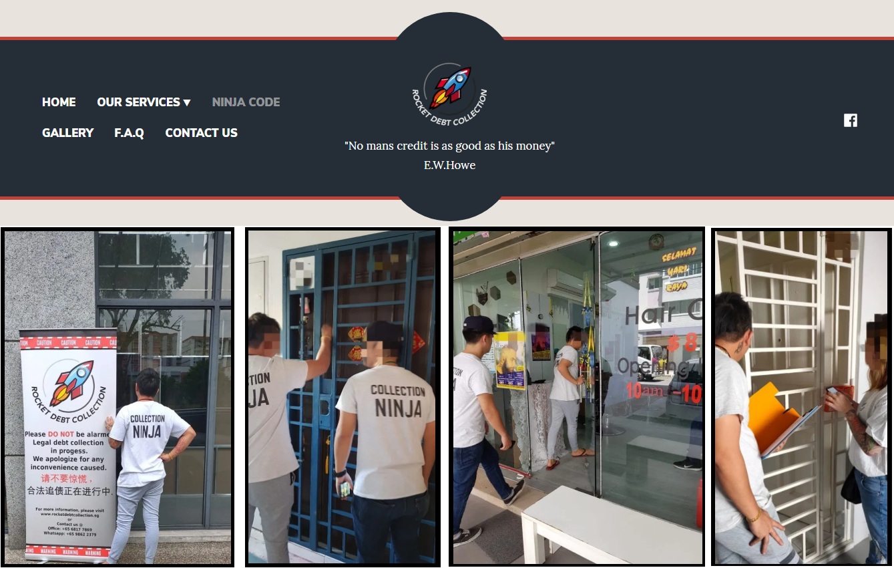Open photo of ninja beside caution banner
Viewport: 894px width, 568px height.
(x=118, y=397)
